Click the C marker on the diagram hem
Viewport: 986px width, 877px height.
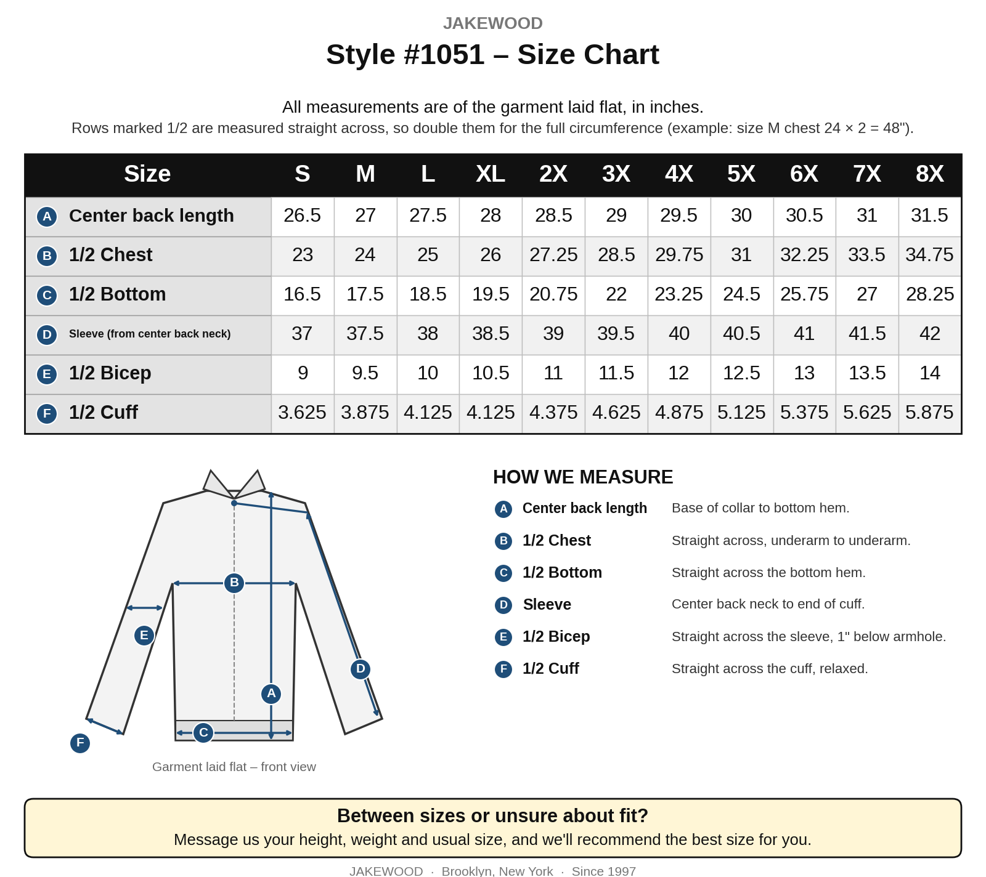[203, 733]
